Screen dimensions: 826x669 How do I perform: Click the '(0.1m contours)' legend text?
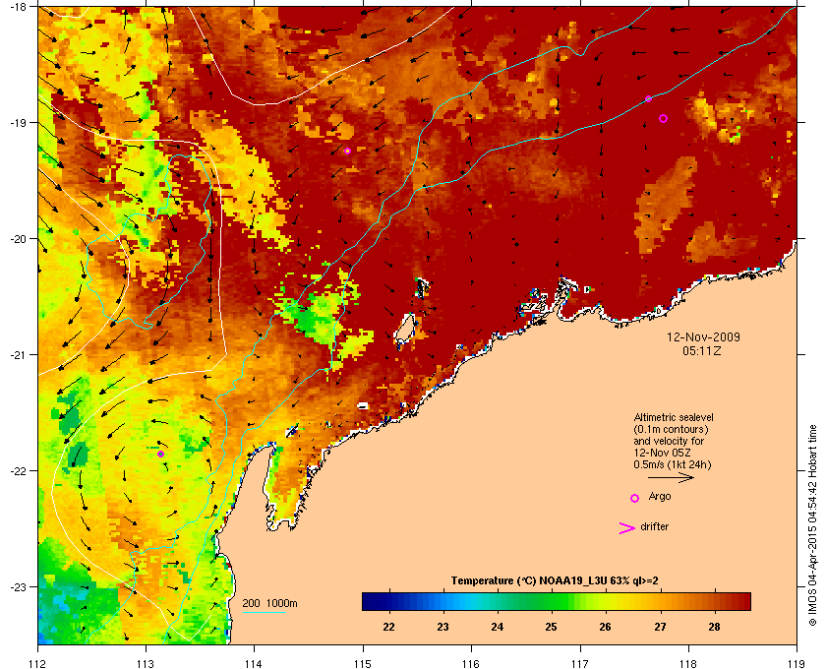(x=671, y=429)
